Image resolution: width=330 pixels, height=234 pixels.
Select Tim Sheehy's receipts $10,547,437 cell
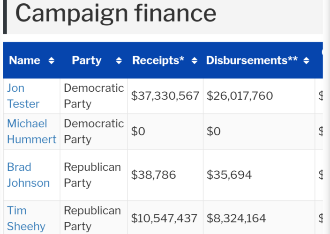tap(165, 218)
